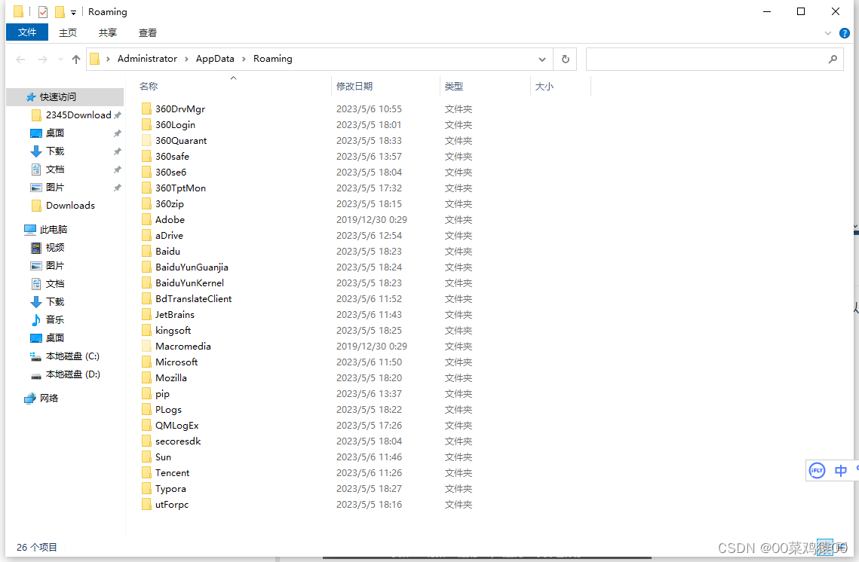
Task: Open the 文件 ribbon tab
Action: coord(27,32)
